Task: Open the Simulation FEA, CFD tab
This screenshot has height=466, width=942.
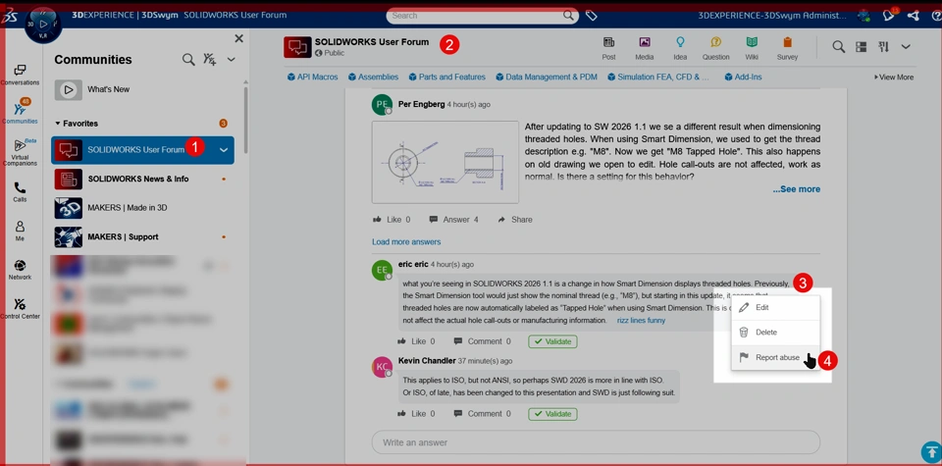Action: tap(658, 77)
